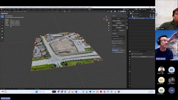
Task: Open the shading options dropdown arrow
Action: (127, 11)
